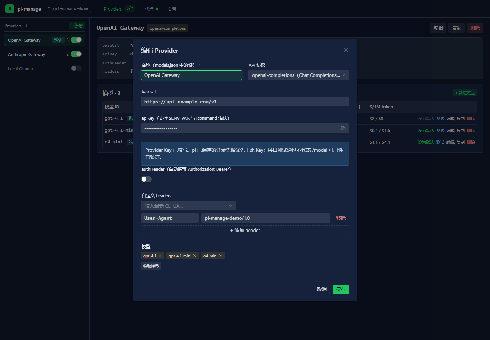Click 获取模型 button
Image resolution: width=490 pixels, height=340 pixels.
151,266
